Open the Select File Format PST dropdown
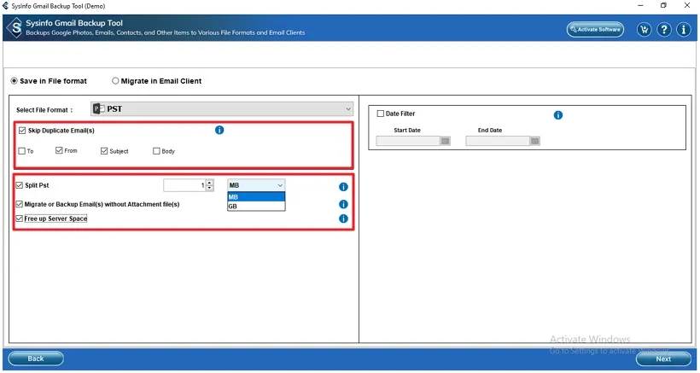 pos(222,109)
